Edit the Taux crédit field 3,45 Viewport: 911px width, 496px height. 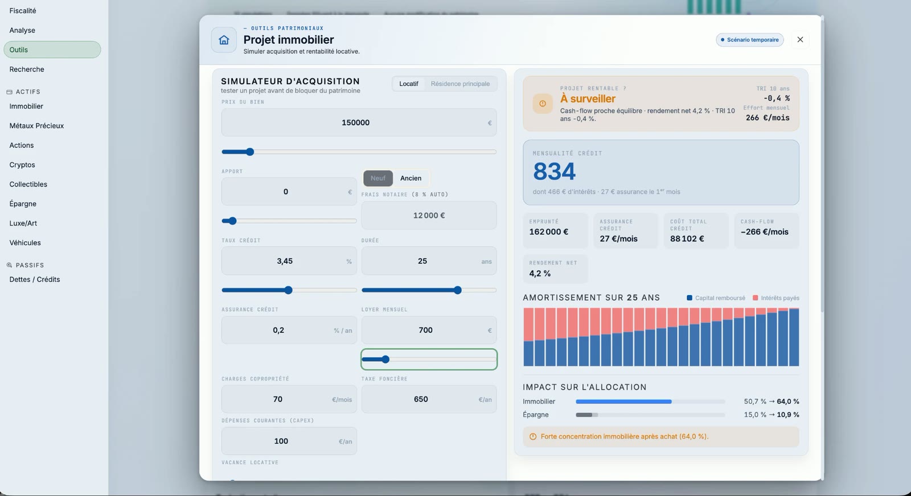pos(289,261)
